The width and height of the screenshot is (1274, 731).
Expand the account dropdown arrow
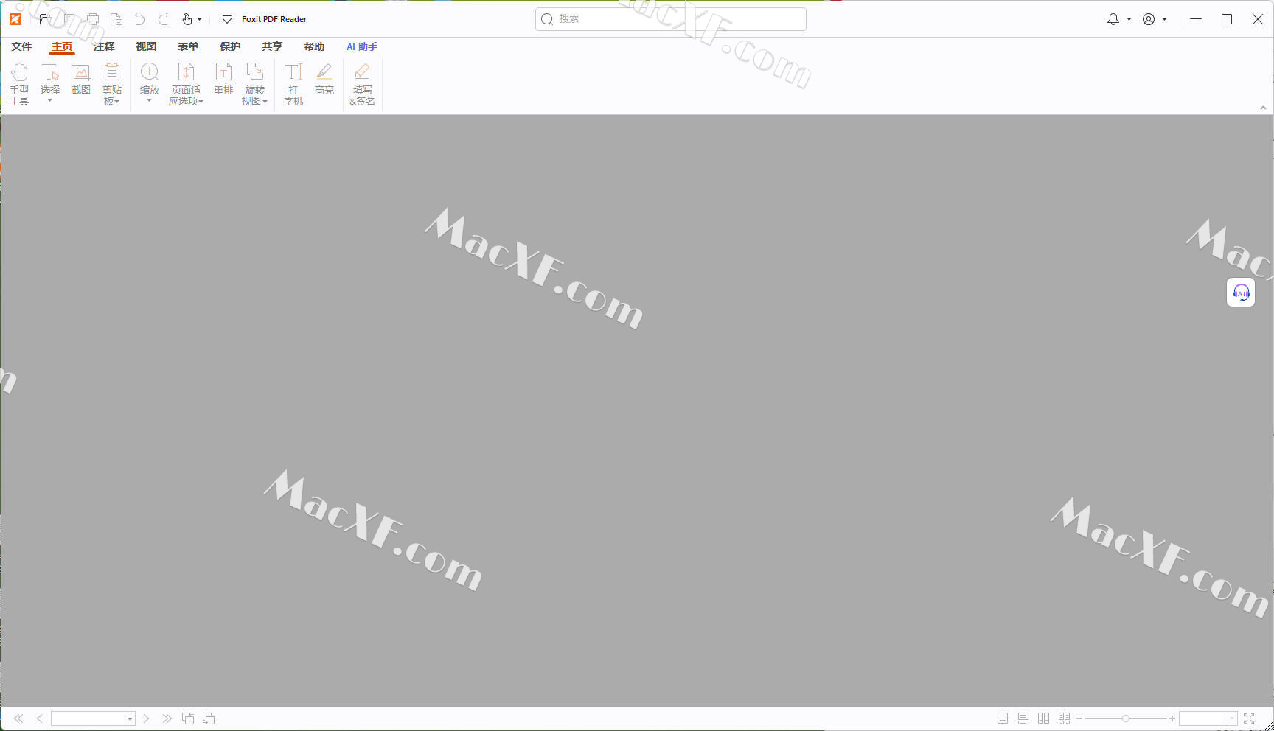click(1165, 19)
